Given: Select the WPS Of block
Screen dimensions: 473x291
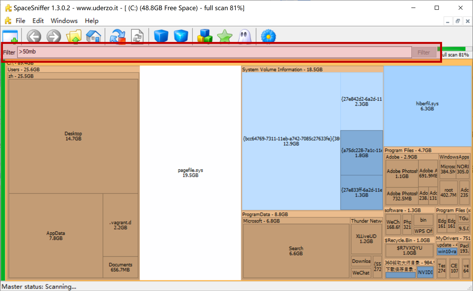Looking at the screenshot, I should 423,231.
